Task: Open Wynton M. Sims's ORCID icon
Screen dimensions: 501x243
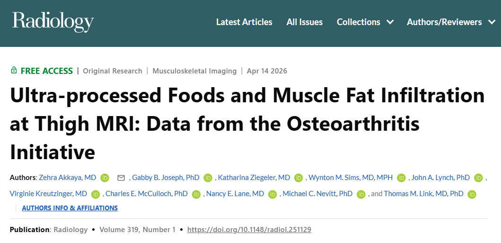Action: [x=402, y=178]
